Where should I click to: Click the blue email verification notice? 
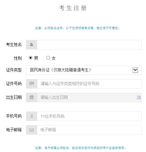pos(80,148)
